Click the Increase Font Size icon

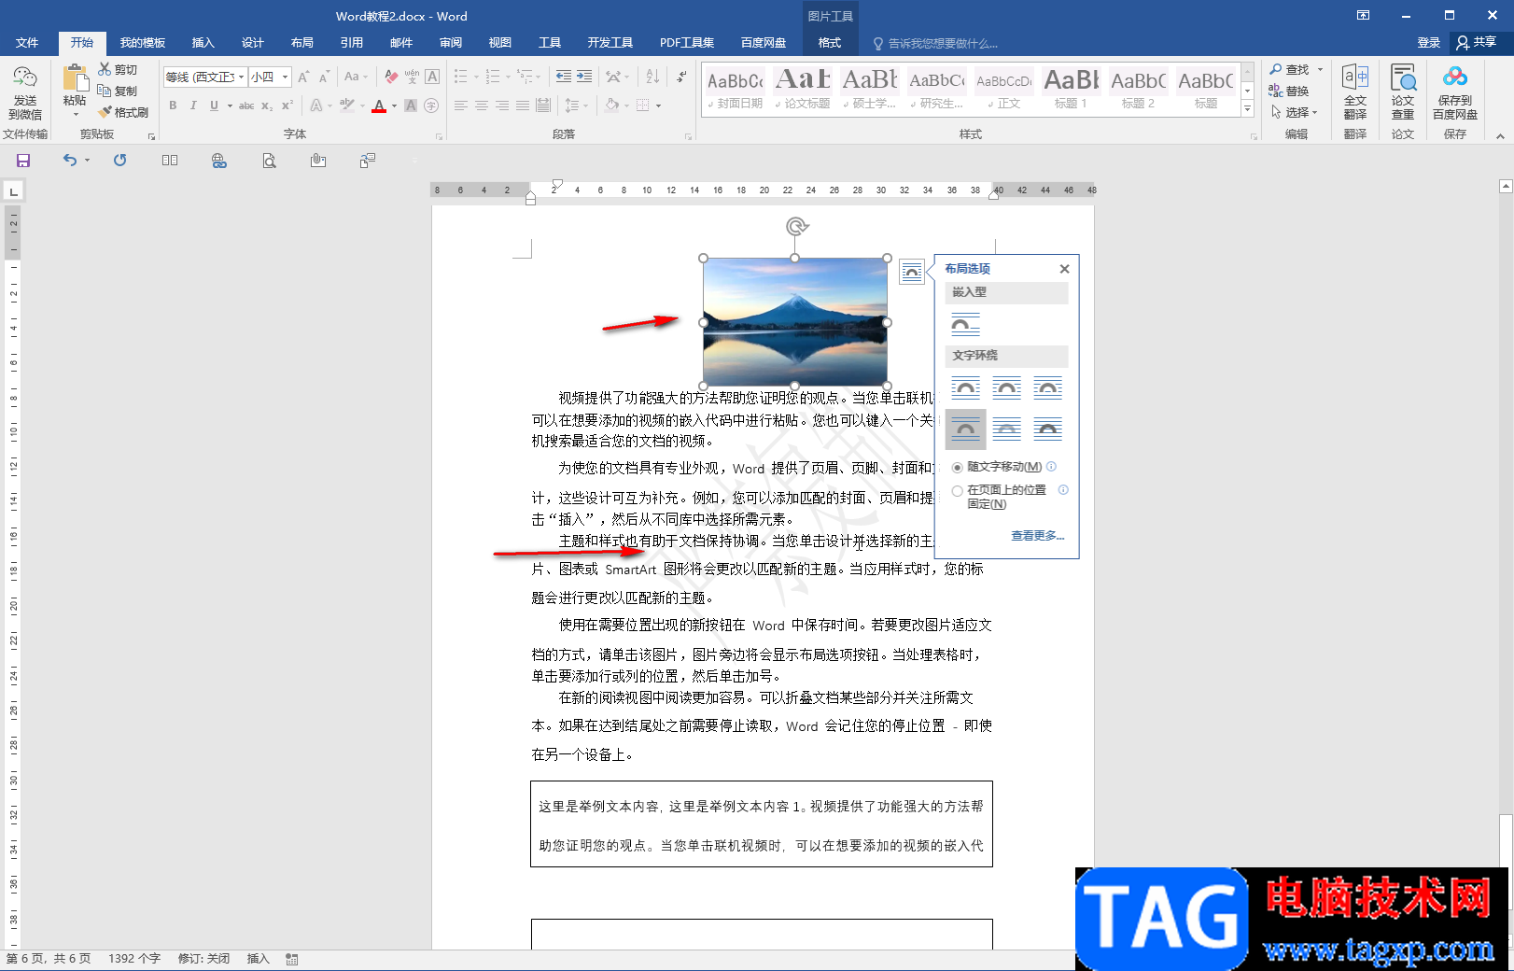303,77
